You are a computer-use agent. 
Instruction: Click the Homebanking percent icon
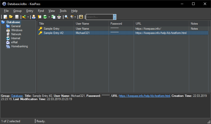click(x=8, y=46)
